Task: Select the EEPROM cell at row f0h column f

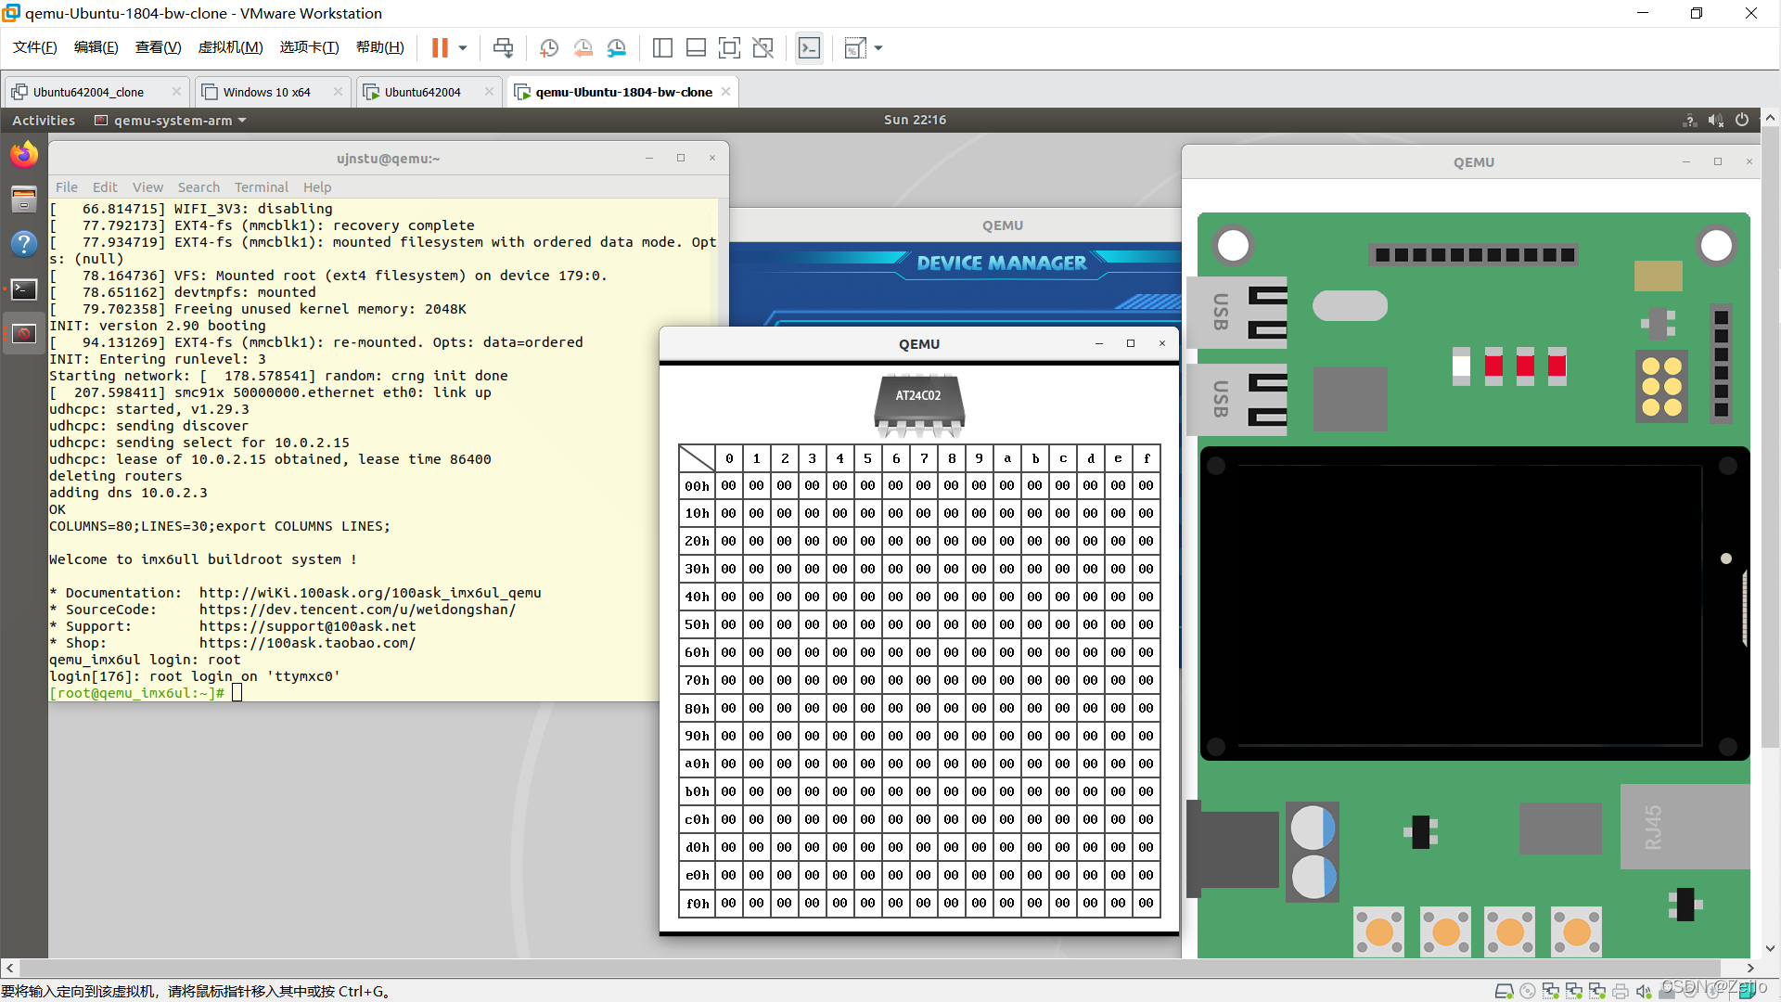Action: point(1147,903)
